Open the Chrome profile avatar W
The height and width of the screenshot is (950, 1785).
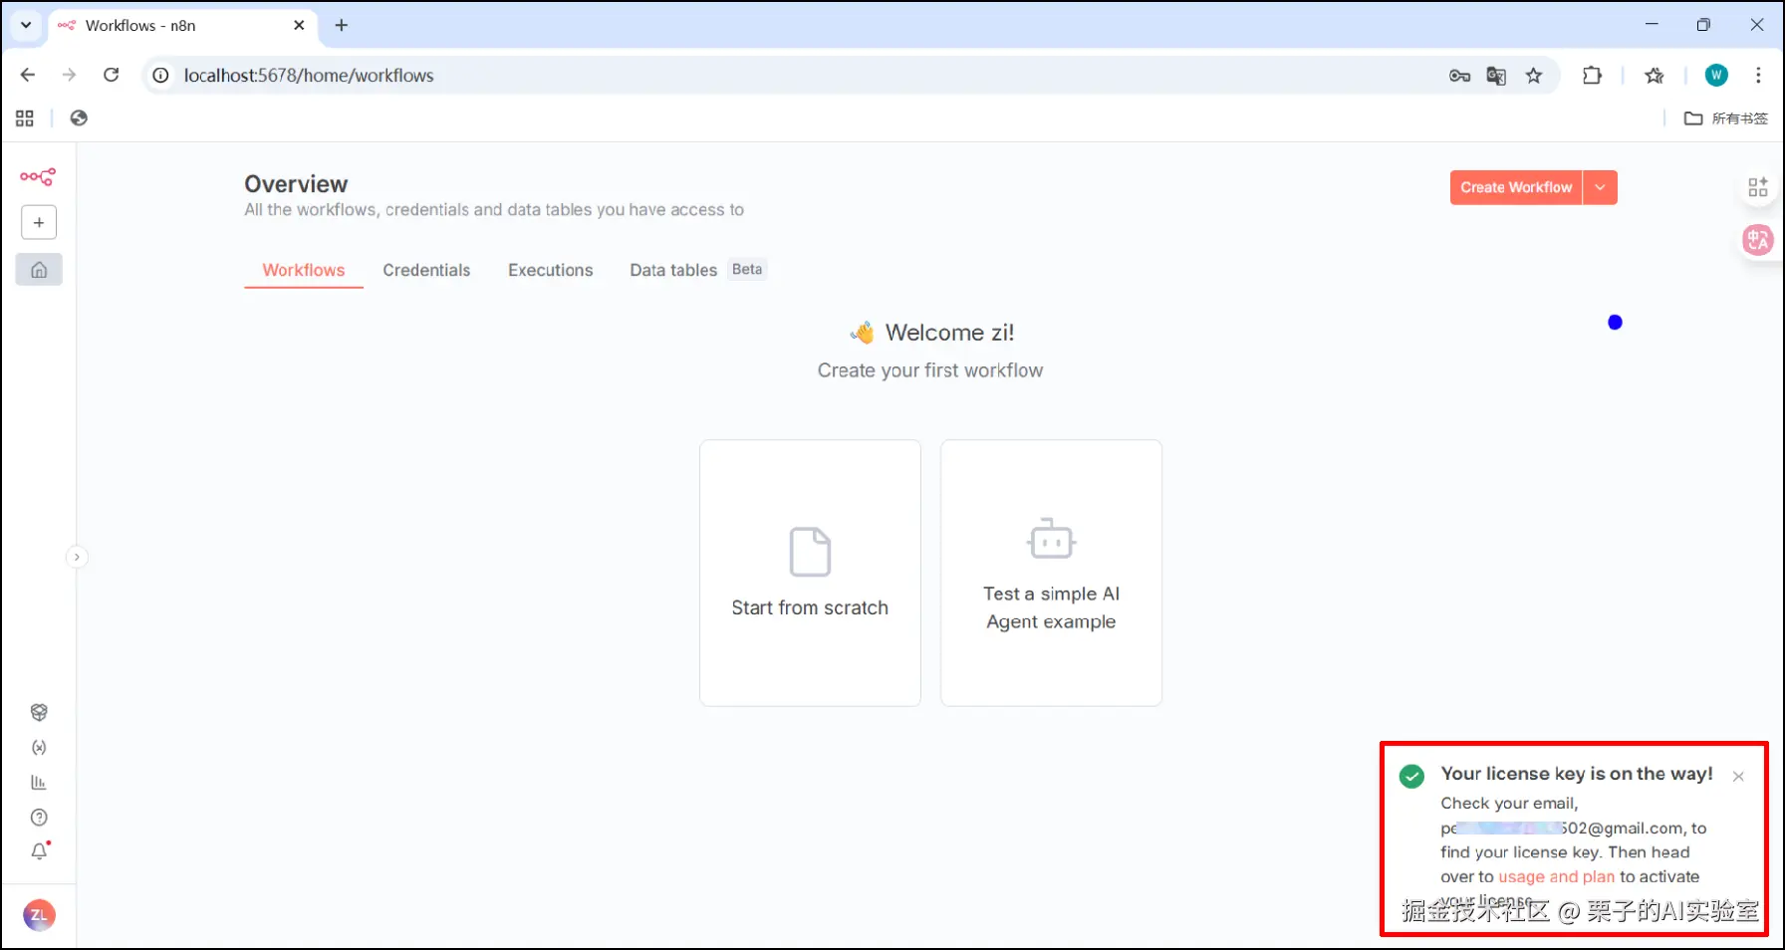[x=1716, y=75]
